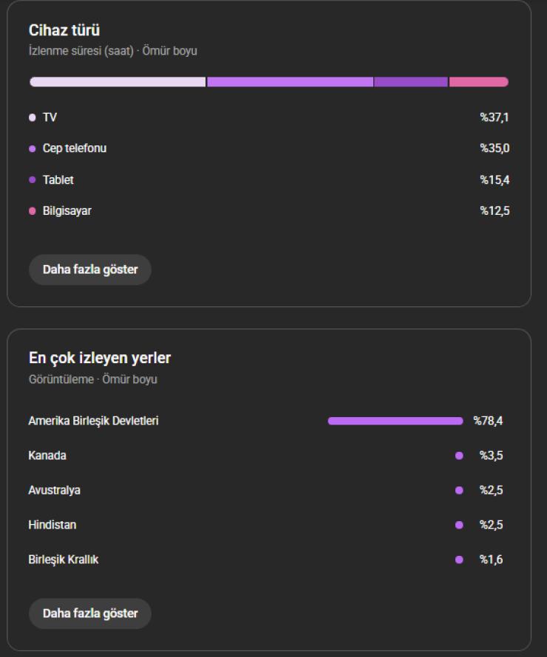Click the purple dot beside Avustralya's percentage
547x657 pixels.
tap(459, 490)
